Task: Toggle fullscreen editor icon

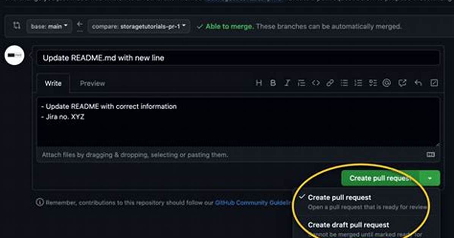Action: coord(434,83)
